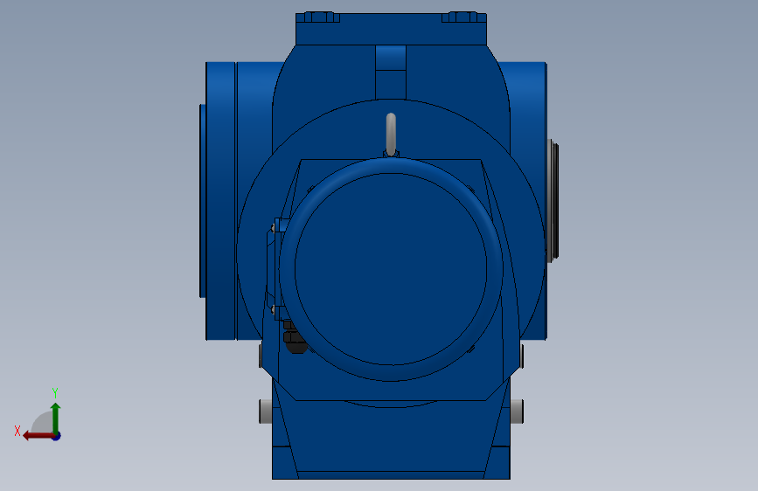Click the green Y axis arrow of the triad
This screenshot has width=758, height=491.
[x=56, y=417]
